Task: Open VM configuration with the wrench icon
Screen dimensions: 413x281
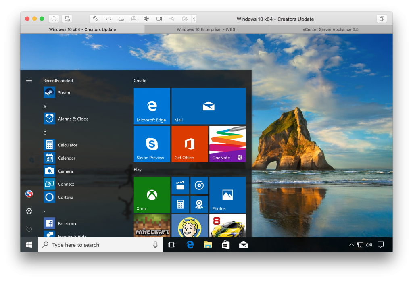Action: 95,19
